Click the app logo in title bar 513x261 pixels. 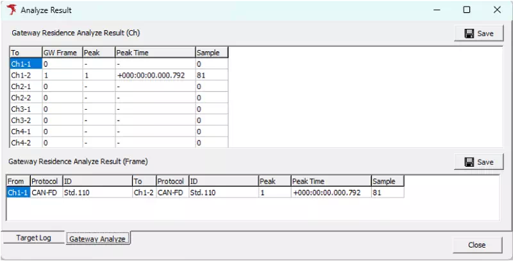pyautogui.click(x=10, y=10)
